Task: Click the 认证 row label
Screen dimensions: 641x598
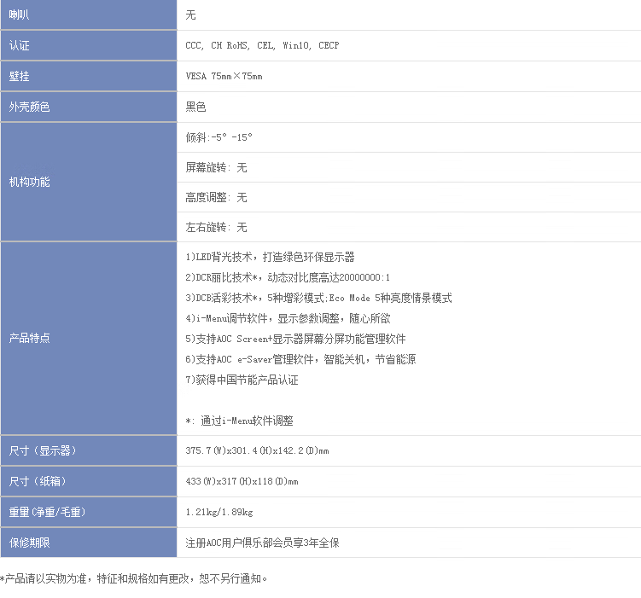Action: point(20,45)
